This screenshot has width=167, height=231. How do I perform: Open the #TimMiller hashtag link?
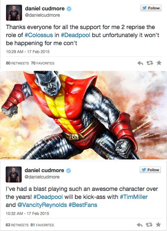134,197
